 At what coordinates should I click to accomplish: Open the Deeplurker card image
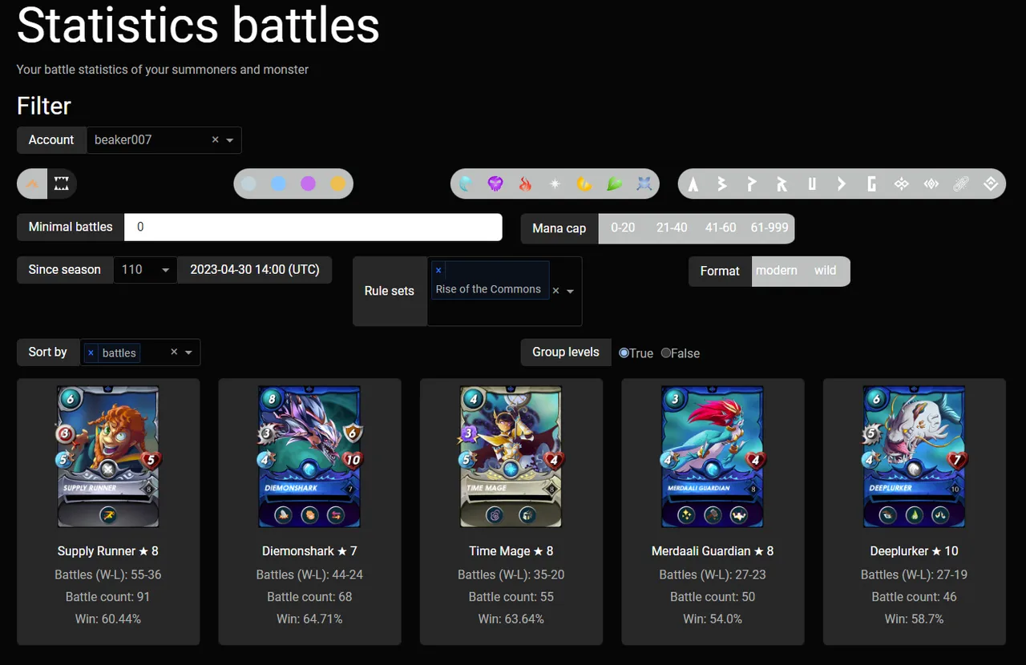coord(915,457)
